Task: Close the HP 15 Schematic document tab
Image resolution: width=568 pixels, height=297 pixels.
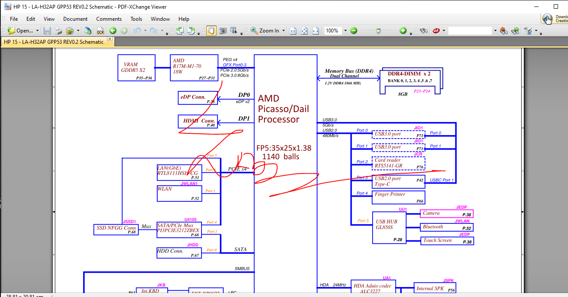Action: pos(110,39)
